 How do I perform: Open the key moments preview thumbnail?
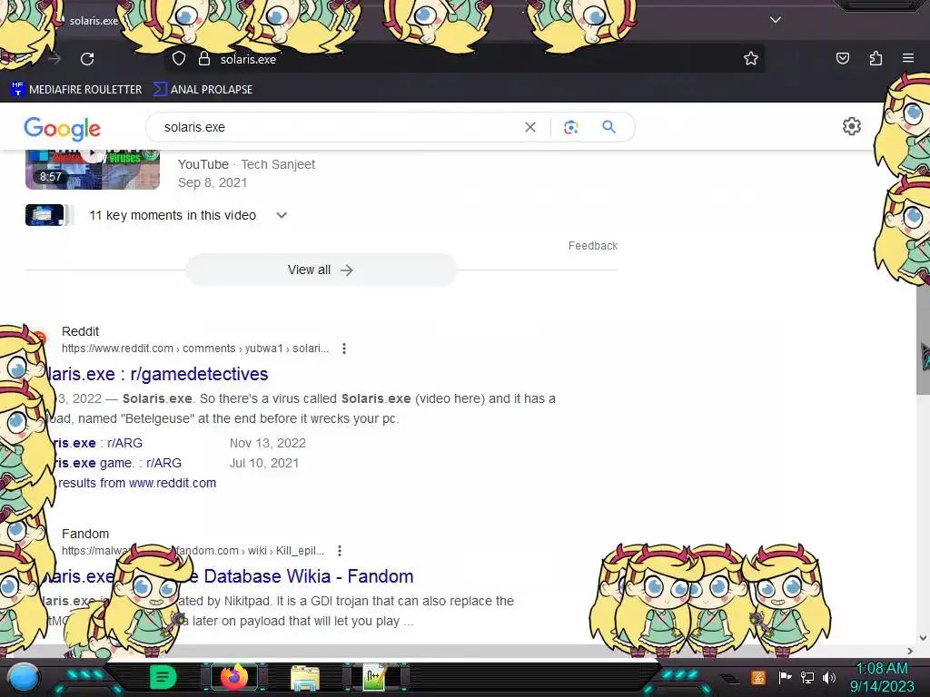click(45, 215)
